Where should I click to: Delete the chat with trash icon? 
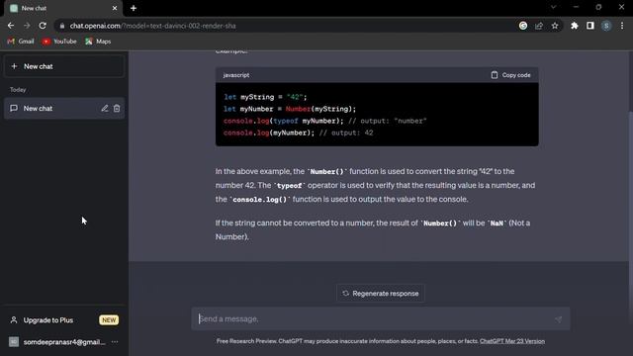117,108
